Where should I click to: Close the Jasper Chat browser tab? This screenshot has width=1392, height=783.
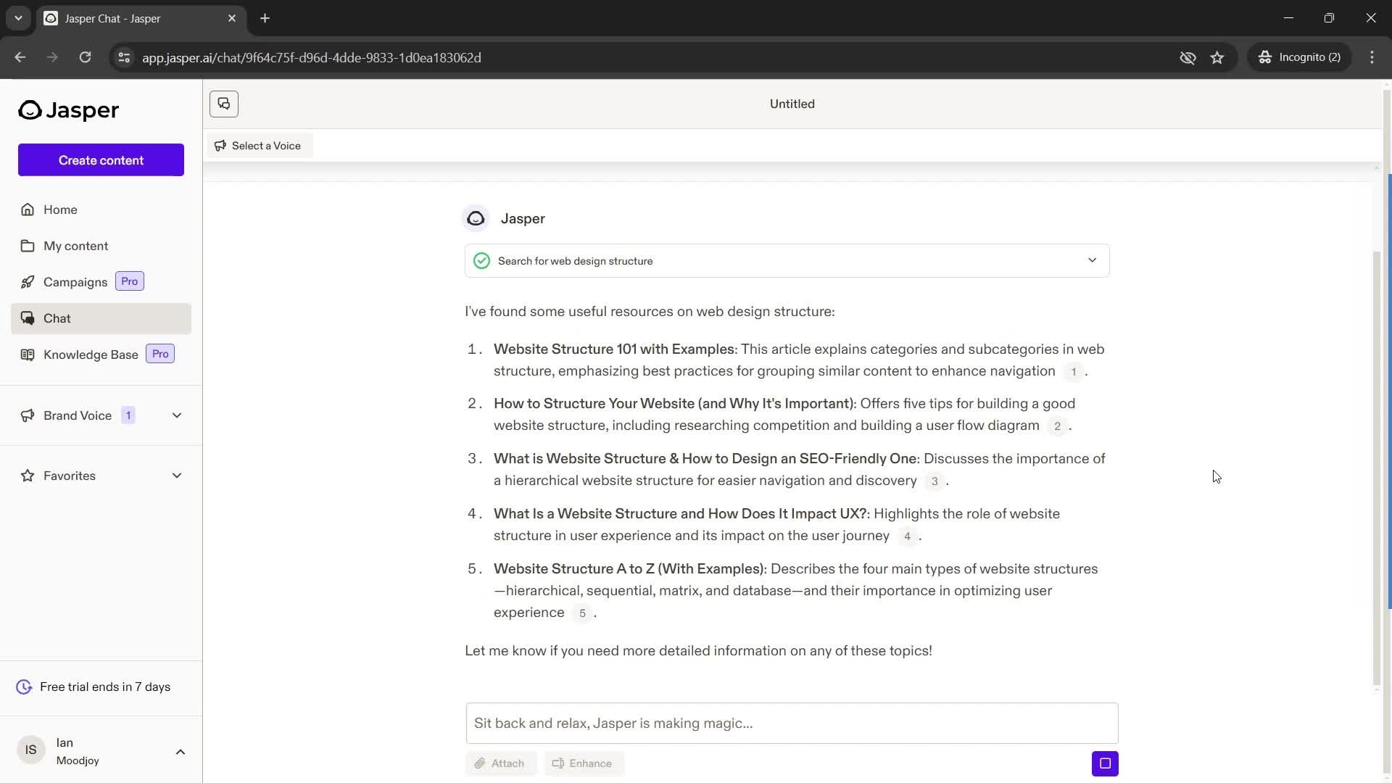pos(232,18)
